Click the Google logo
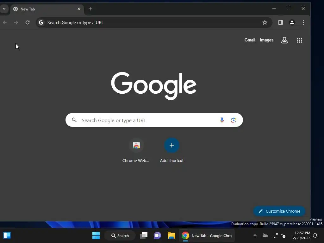Image resolution: width=324 pixels, height=243 pixels. (154, 86)
